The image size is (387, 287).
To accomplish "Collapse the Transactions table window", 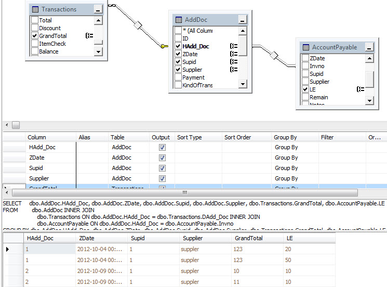I will pos(98,10).
